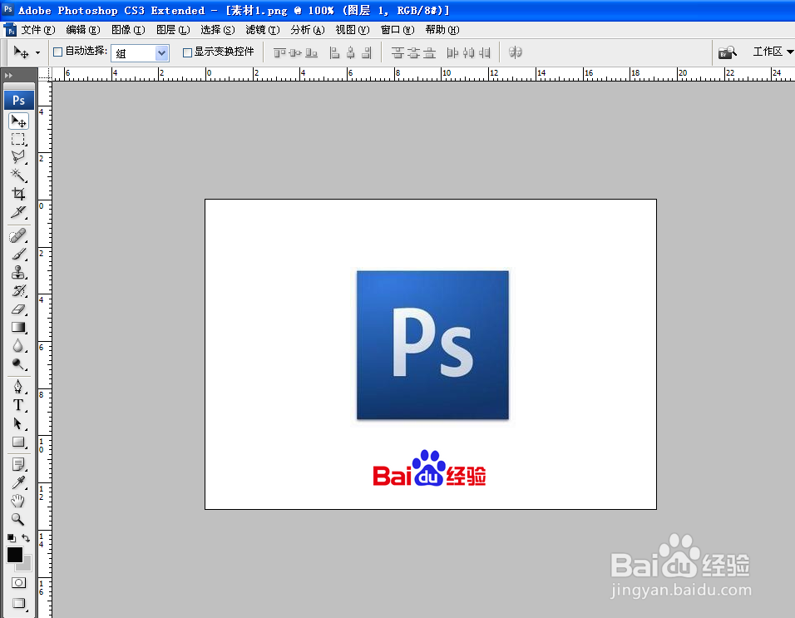Select the Pen tool
The width and height of the screenshot is (795, 618).
(18, 387)
